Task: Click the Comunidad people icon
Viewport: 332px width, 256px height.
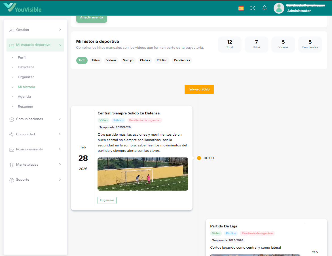Action: [11, 134]
